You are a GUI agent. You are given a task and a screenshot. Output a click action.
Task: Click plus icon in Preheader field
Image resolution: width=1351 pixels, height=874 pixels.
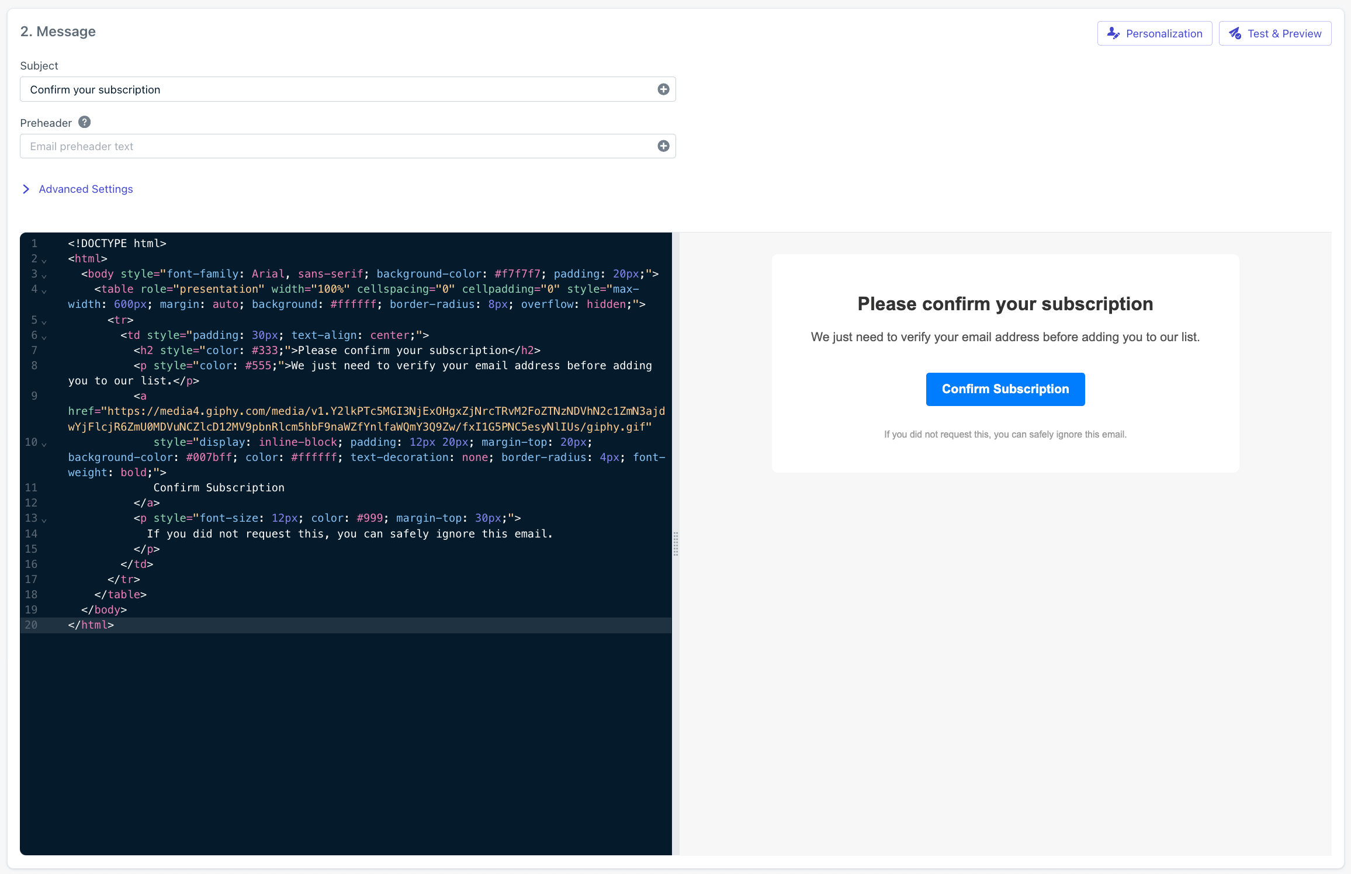click(x=663, y=146)
